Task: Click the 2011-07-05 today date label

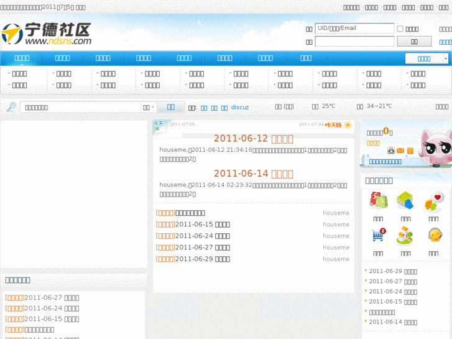Action: point(182,124)
